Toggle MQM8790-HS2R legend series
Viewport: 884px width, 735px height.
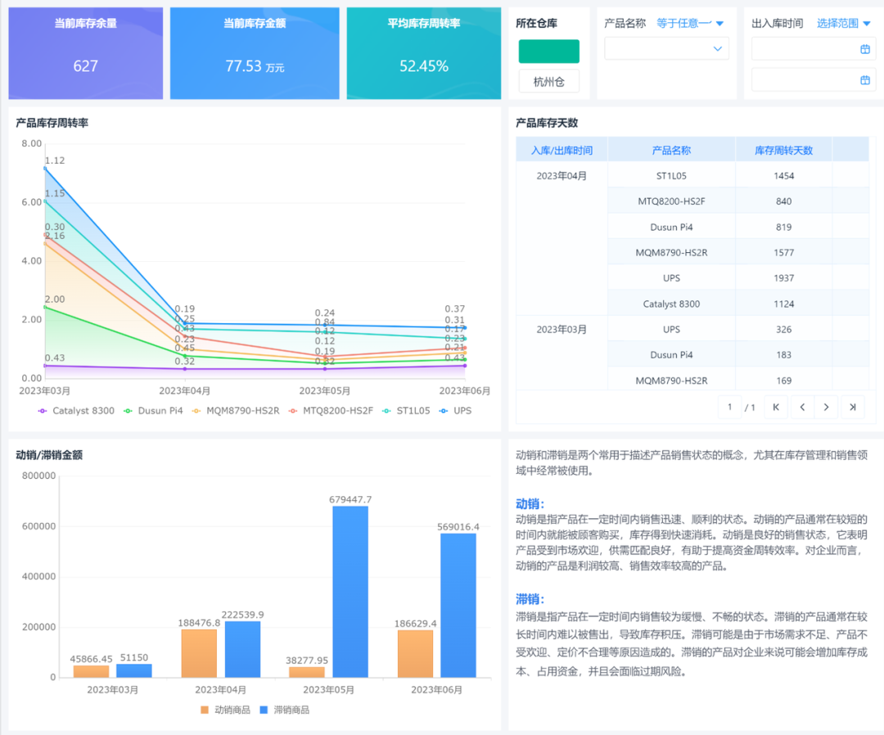[236, 411]
